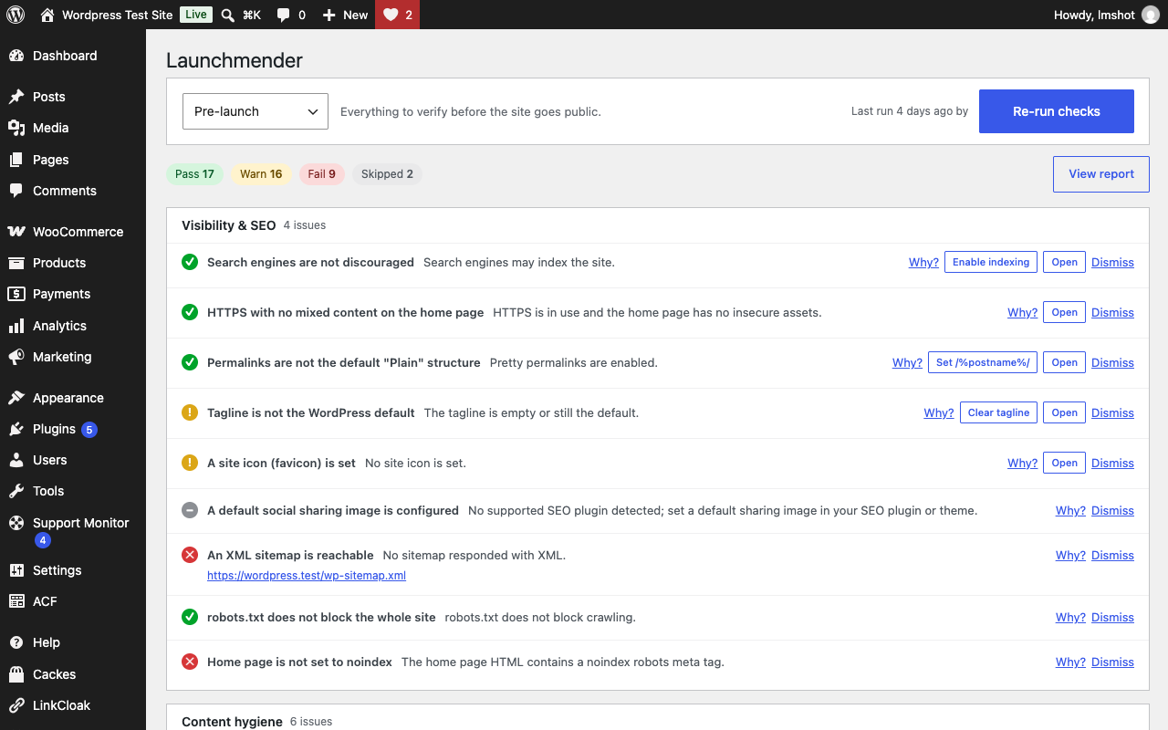Open comments bubble in admin bar
This screenshot has height=730, width=1168.
coord(283,15)
